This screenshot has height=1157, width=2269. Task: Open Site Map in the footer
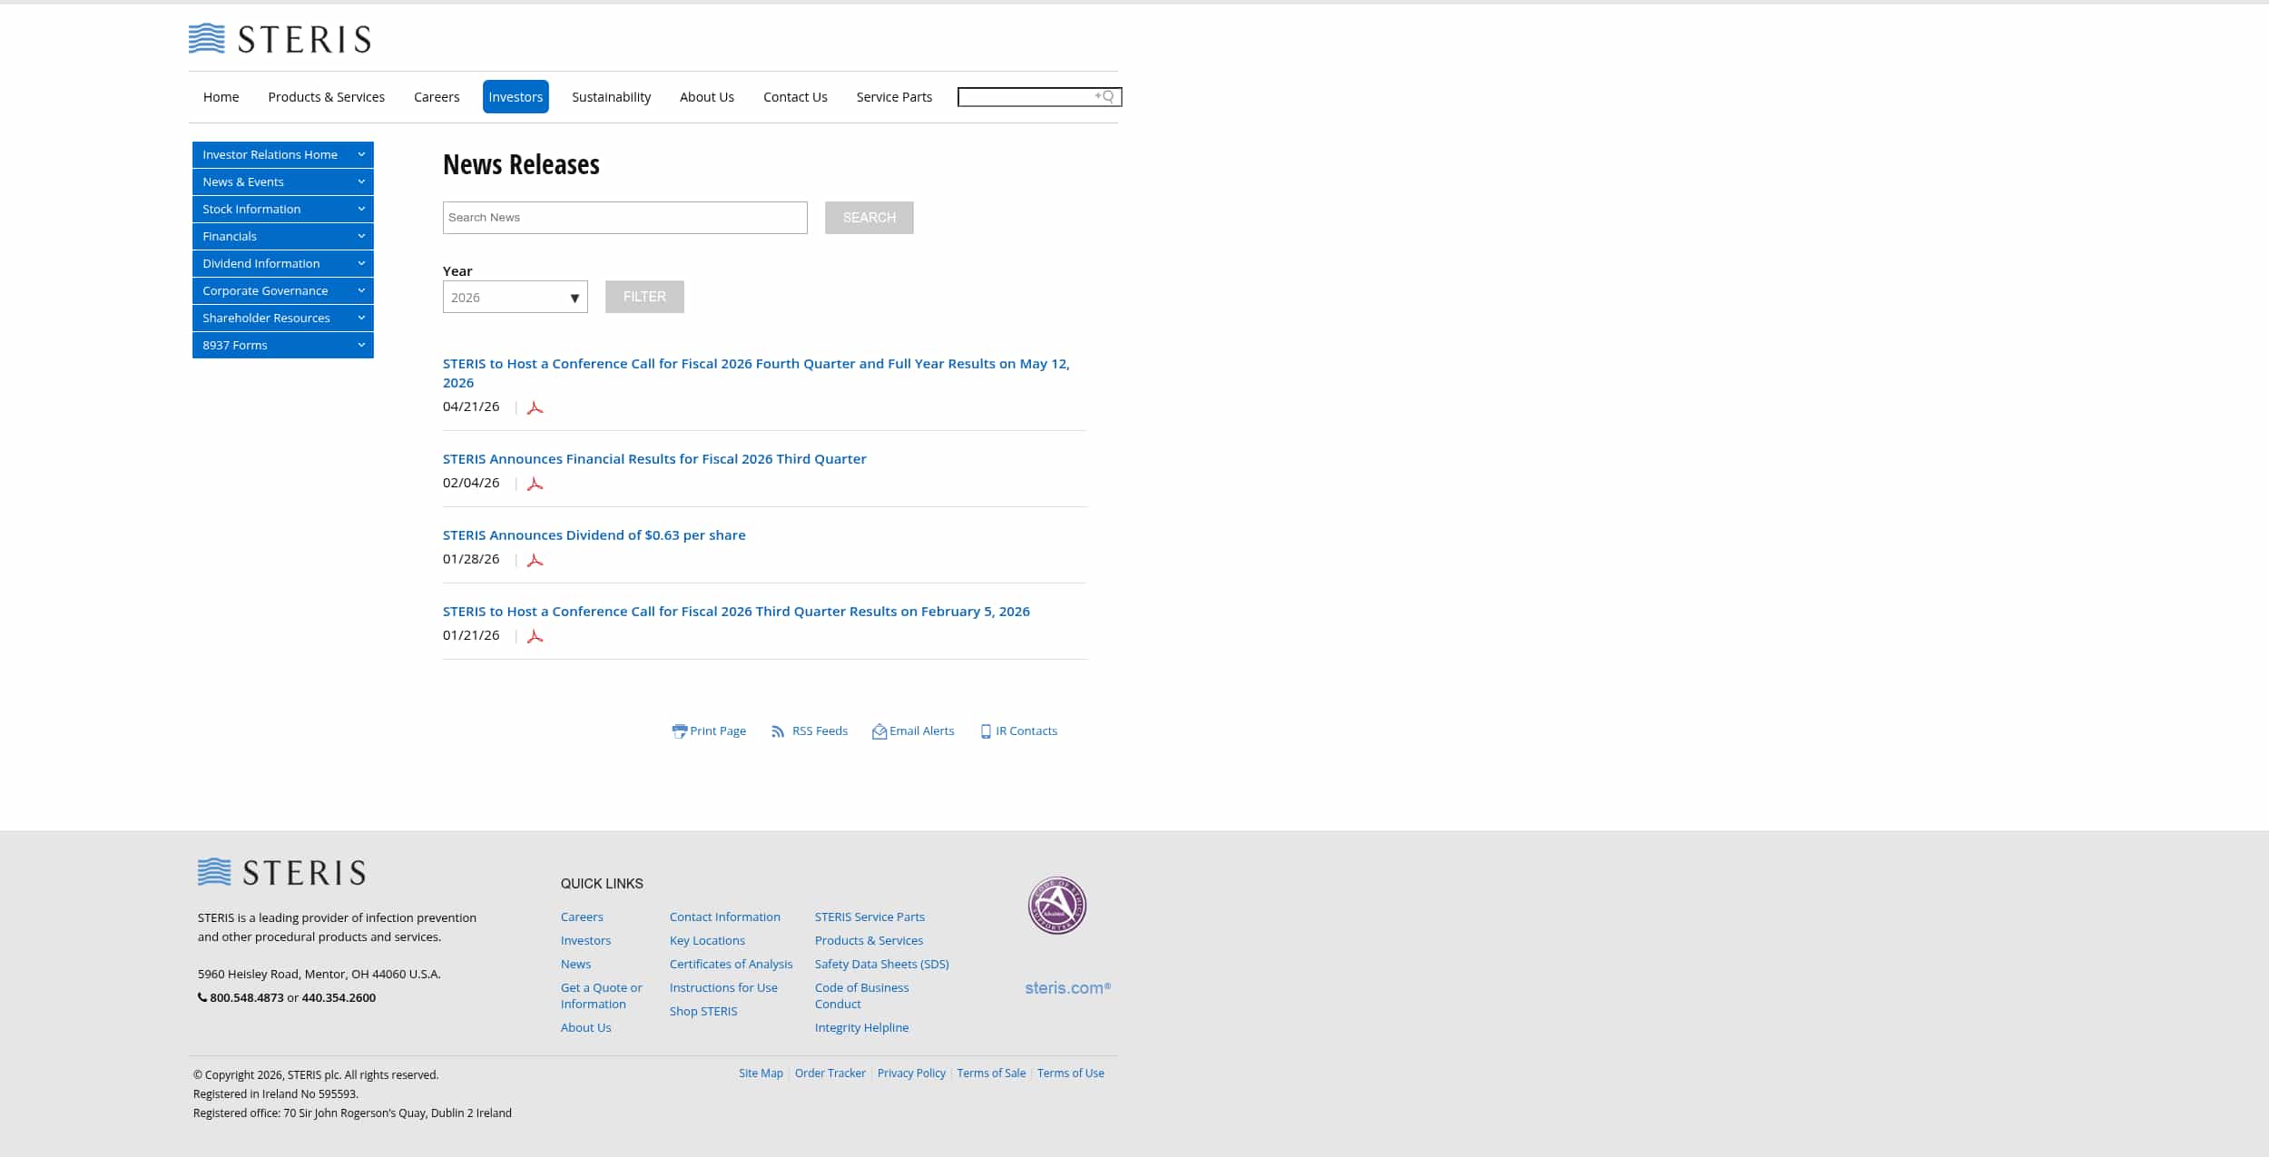click(x=761, y=1074)
